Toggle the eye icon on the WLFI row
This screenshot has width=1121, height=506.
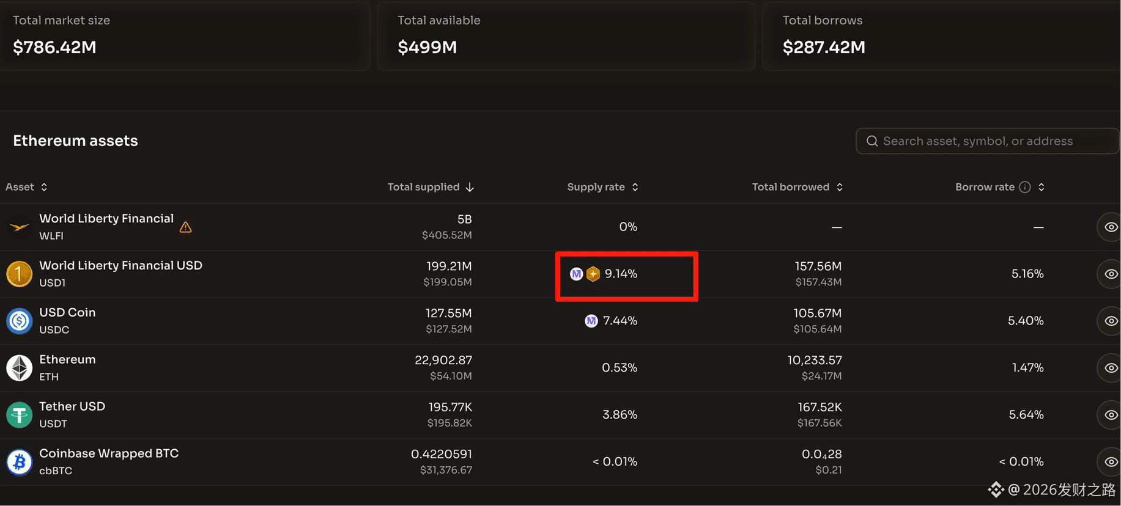tap(1111, 227)
